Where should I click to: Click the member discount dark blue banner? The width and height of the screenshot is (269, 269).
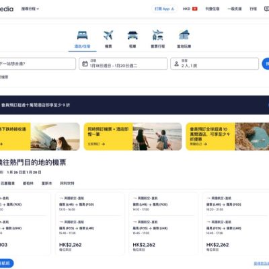tap(134, 105)
